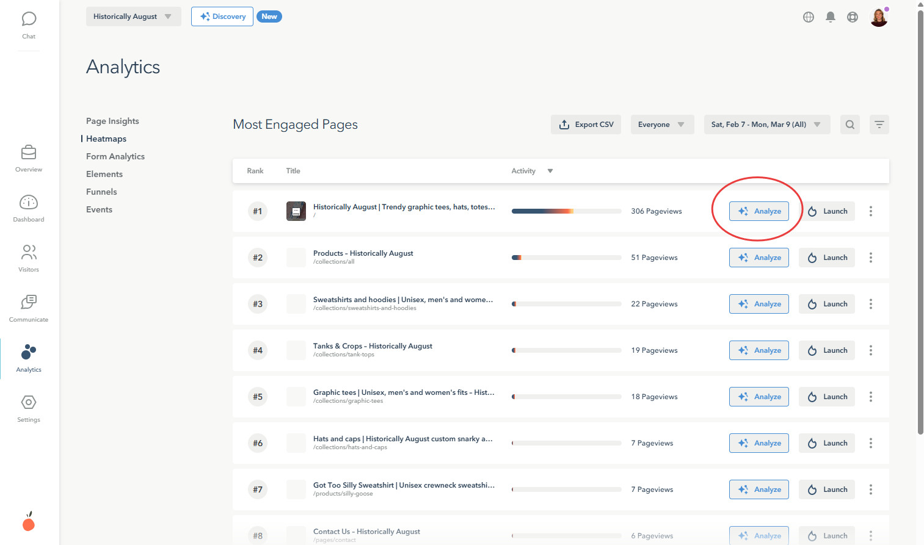
Task: Toggle the Activity column sort arrow
Action: [x=550, y=171]
